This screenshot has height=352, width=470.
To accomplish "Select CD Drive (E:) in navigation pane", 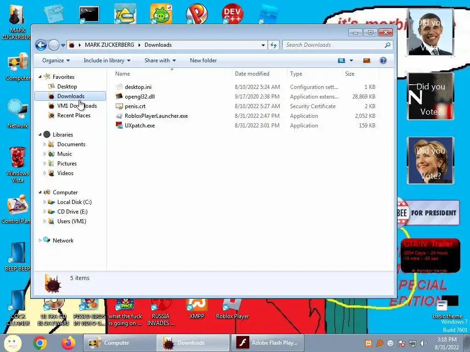I will coord(72,212).
